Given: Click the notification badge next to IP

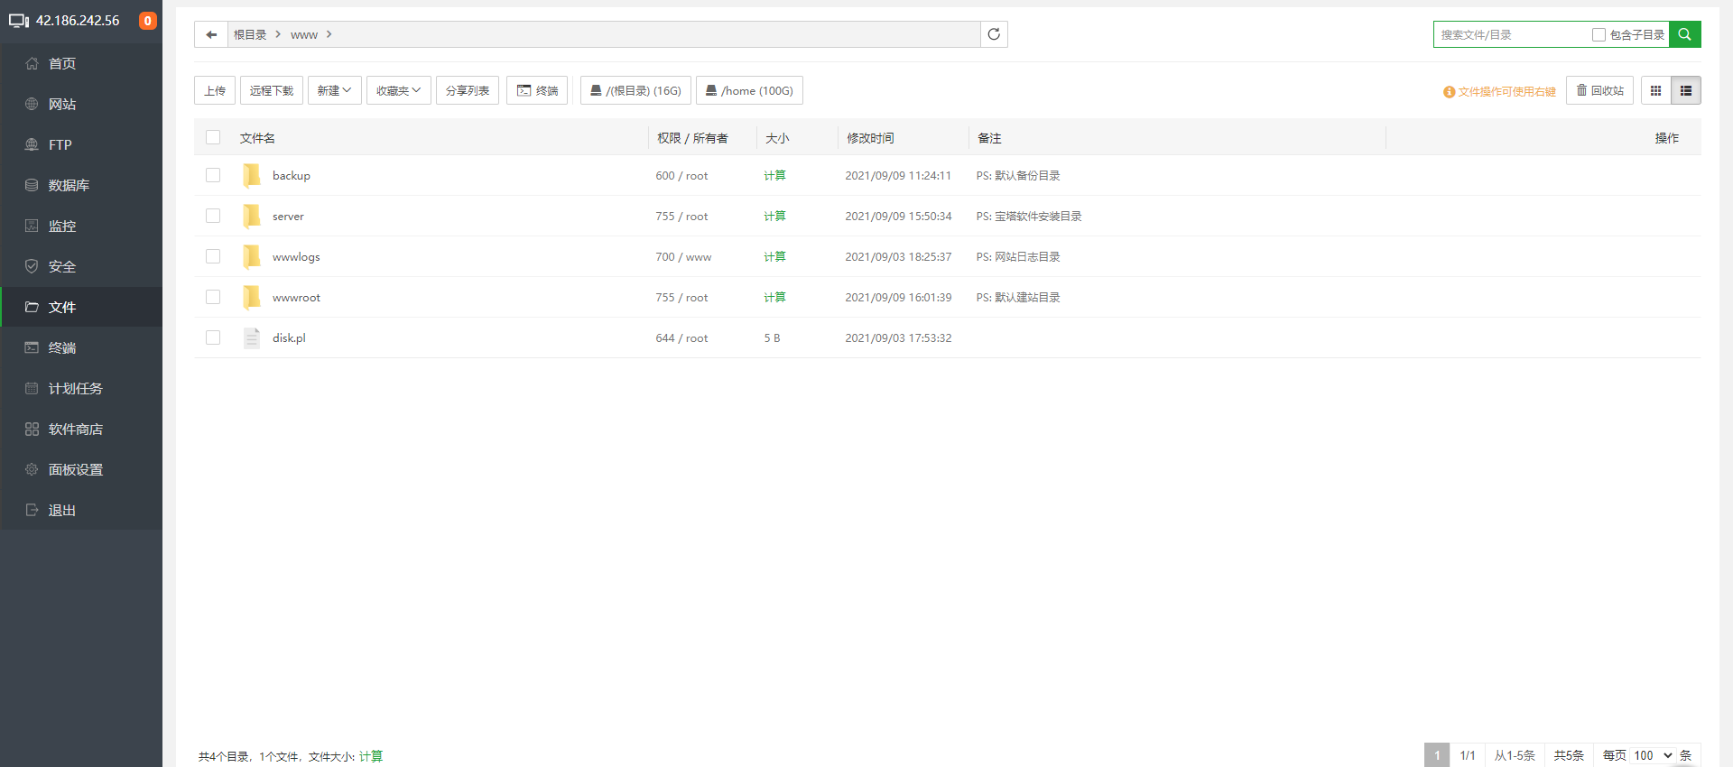Looking at the screenshot, I should pyautogui.click(x=147, y=21).
